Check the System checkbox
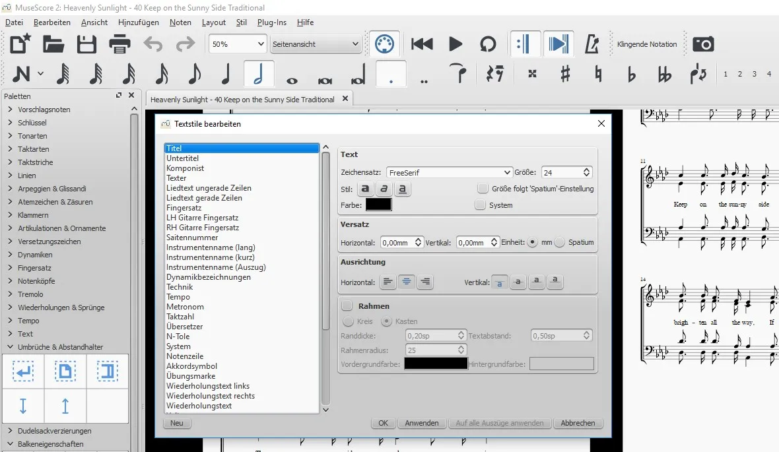The image size is (779, 452). 480,205
